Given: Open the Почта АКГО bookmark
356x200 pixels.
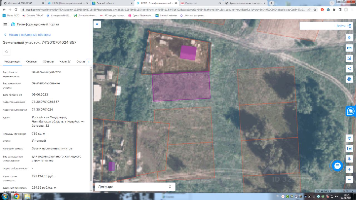Looking at the screenshot, I should tap(11, 16).
